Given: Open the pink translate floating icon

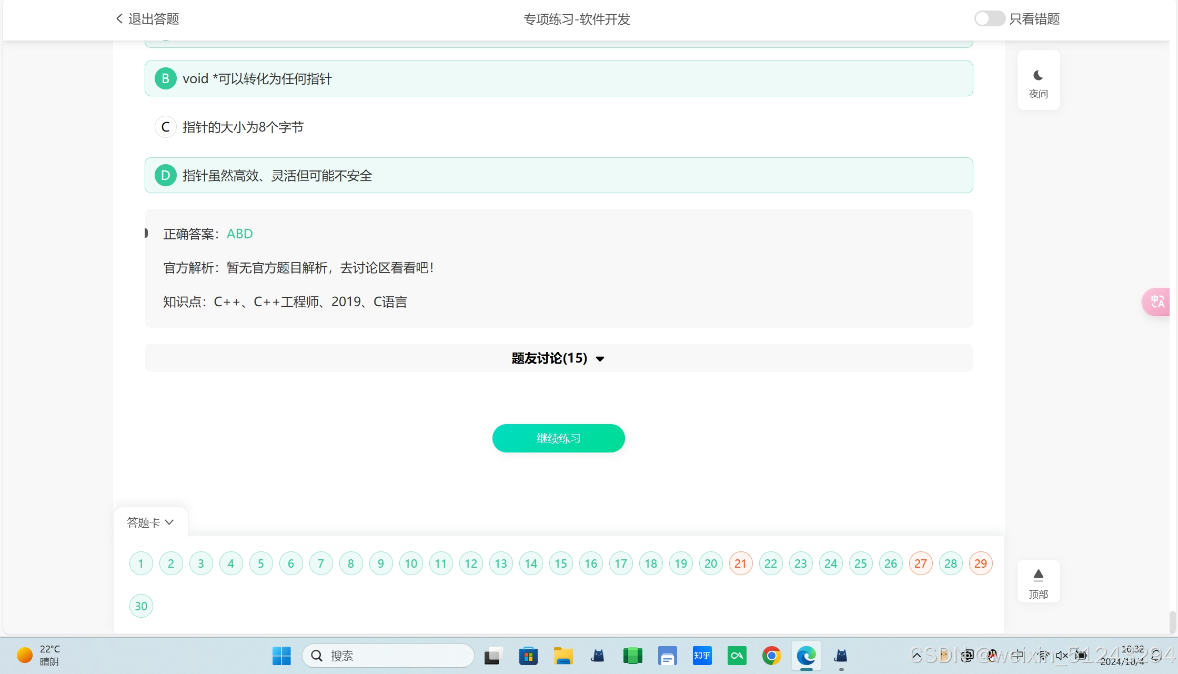Looking at the screenshot, I should (1157, 301).
